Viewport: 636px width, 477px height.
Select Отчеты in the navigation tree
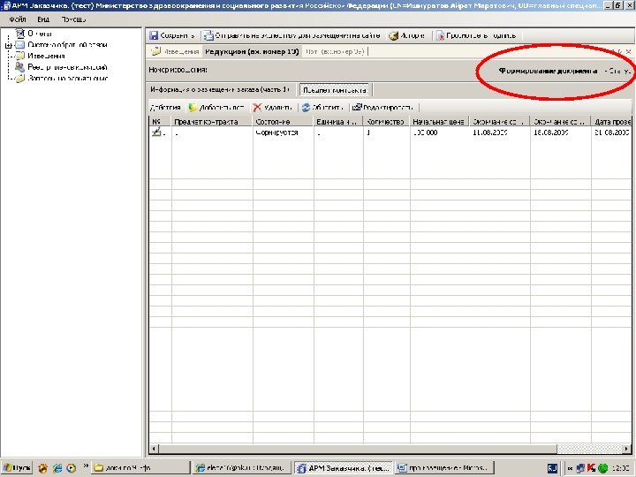click(x=40, y=34)
